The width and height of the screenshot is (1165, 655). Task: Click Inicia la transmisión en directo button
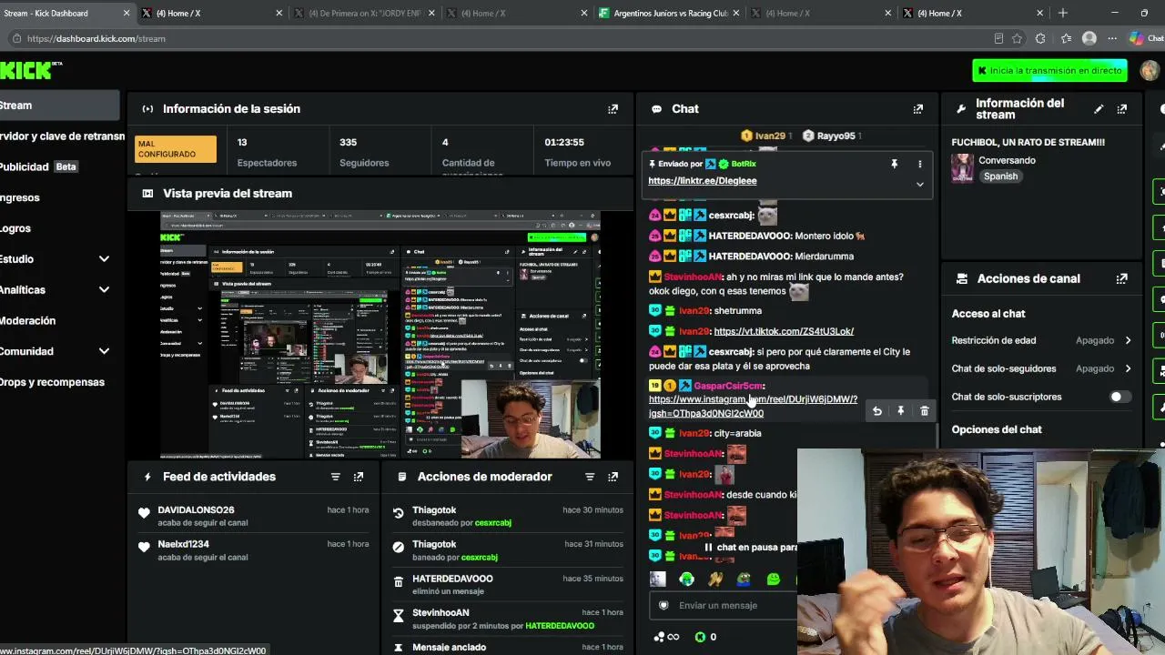[x=1050, y=70]
